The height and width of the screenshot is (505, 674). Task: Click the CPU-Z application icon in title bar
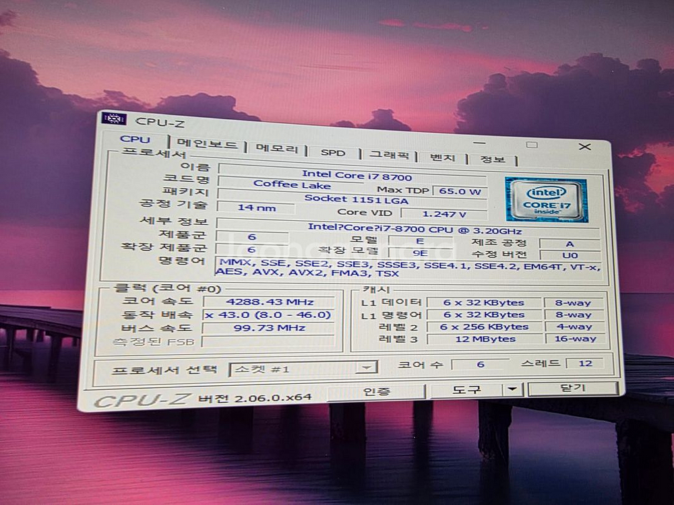click(x=113, y=119)
